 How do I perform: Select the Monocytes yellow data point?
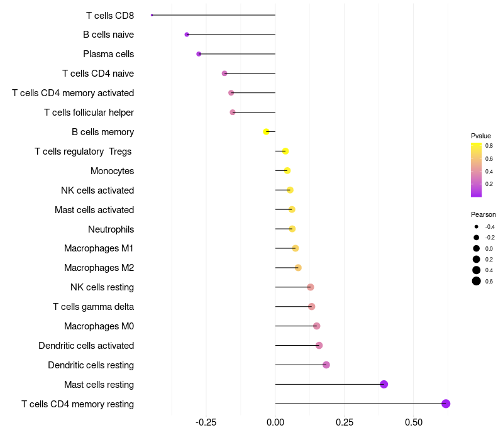pos(287,170)
